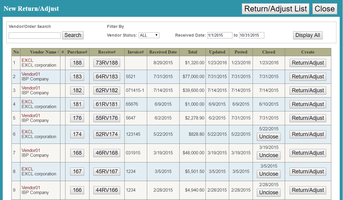Click Return/Adjust for invoice 071415-1

(x=308, y=90)
